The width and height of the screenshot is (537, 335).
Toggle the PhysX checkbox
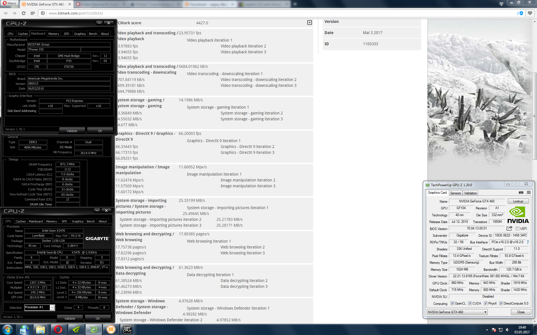click(x=486, y=303)
